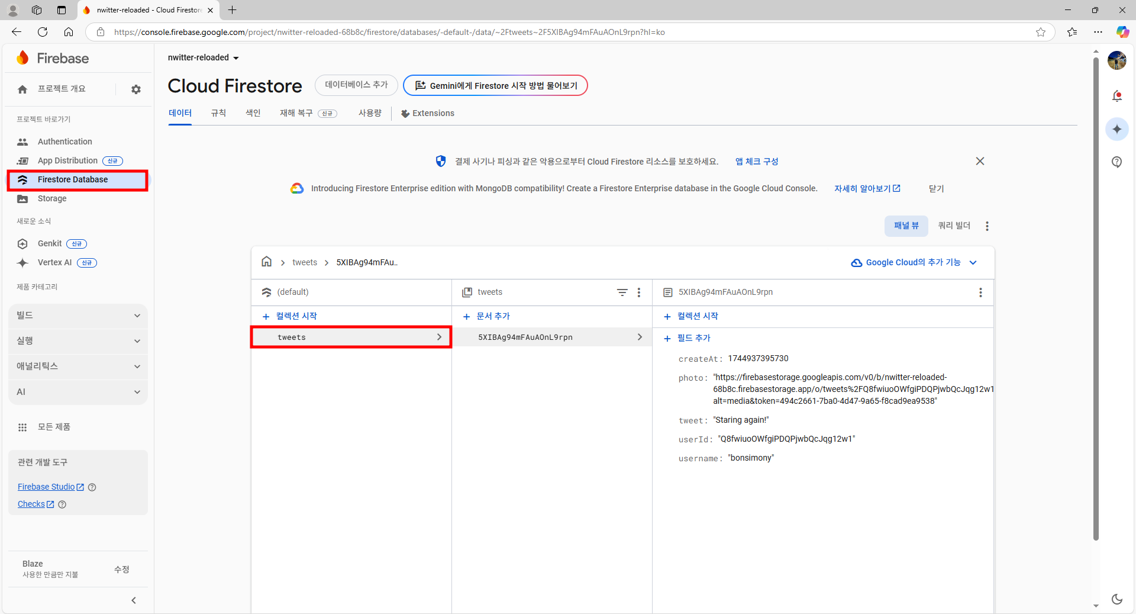The width and height of the screenshot is (1136, 614).
Task: Switch to the 색인 tab
Action: tap(253, 113)
